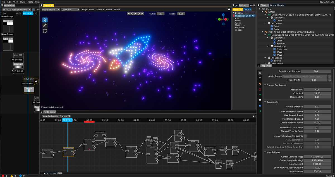Click the green trajectory graph properties icon
Image resolution: width=335 pixels, height=177 pixels.
click(260, 95)
